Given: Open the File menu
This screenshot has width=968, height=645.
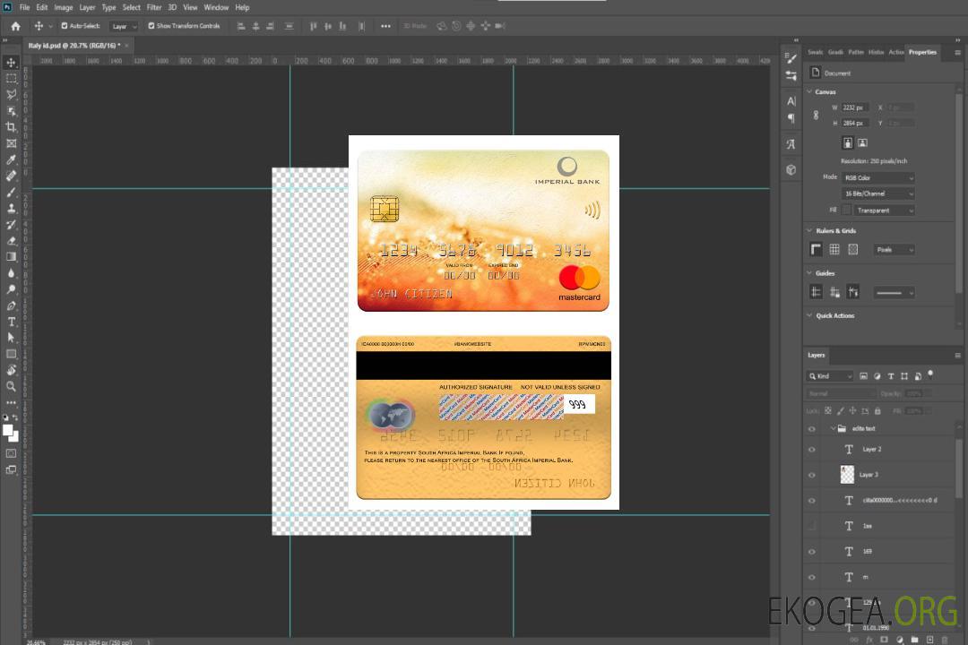Looking at the screenshot, I should [24, 7].
